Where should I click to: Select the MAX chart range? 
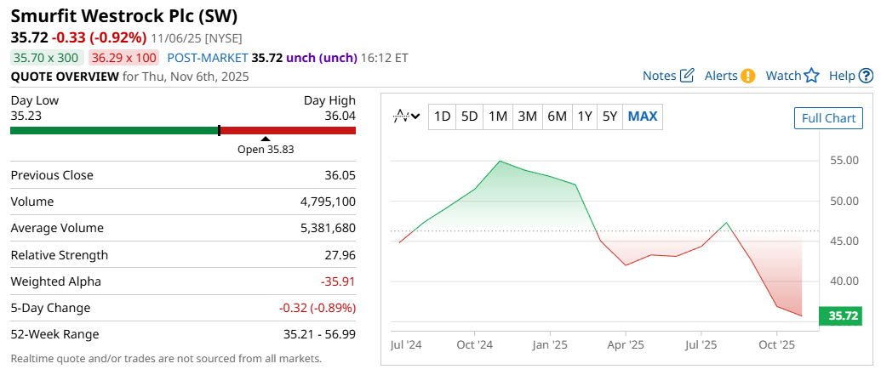pyautogui.click(x=643, y=116)
